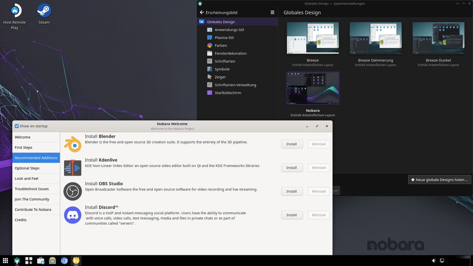
Task: Switch to the Optional Steps tab
Action: [x=36, y=168]
